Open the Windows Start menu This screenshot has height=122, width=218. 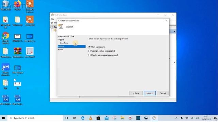[3, 118]
